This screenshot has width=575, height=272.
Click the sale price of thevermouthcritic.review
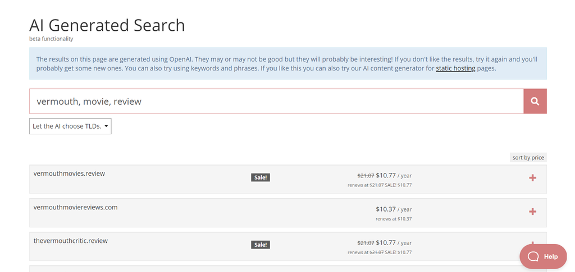pyautogui.click(x=385, y=243)
